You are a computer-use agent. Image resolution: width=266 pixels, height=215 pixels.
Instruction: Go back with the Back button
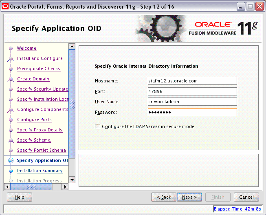point(164,197)
